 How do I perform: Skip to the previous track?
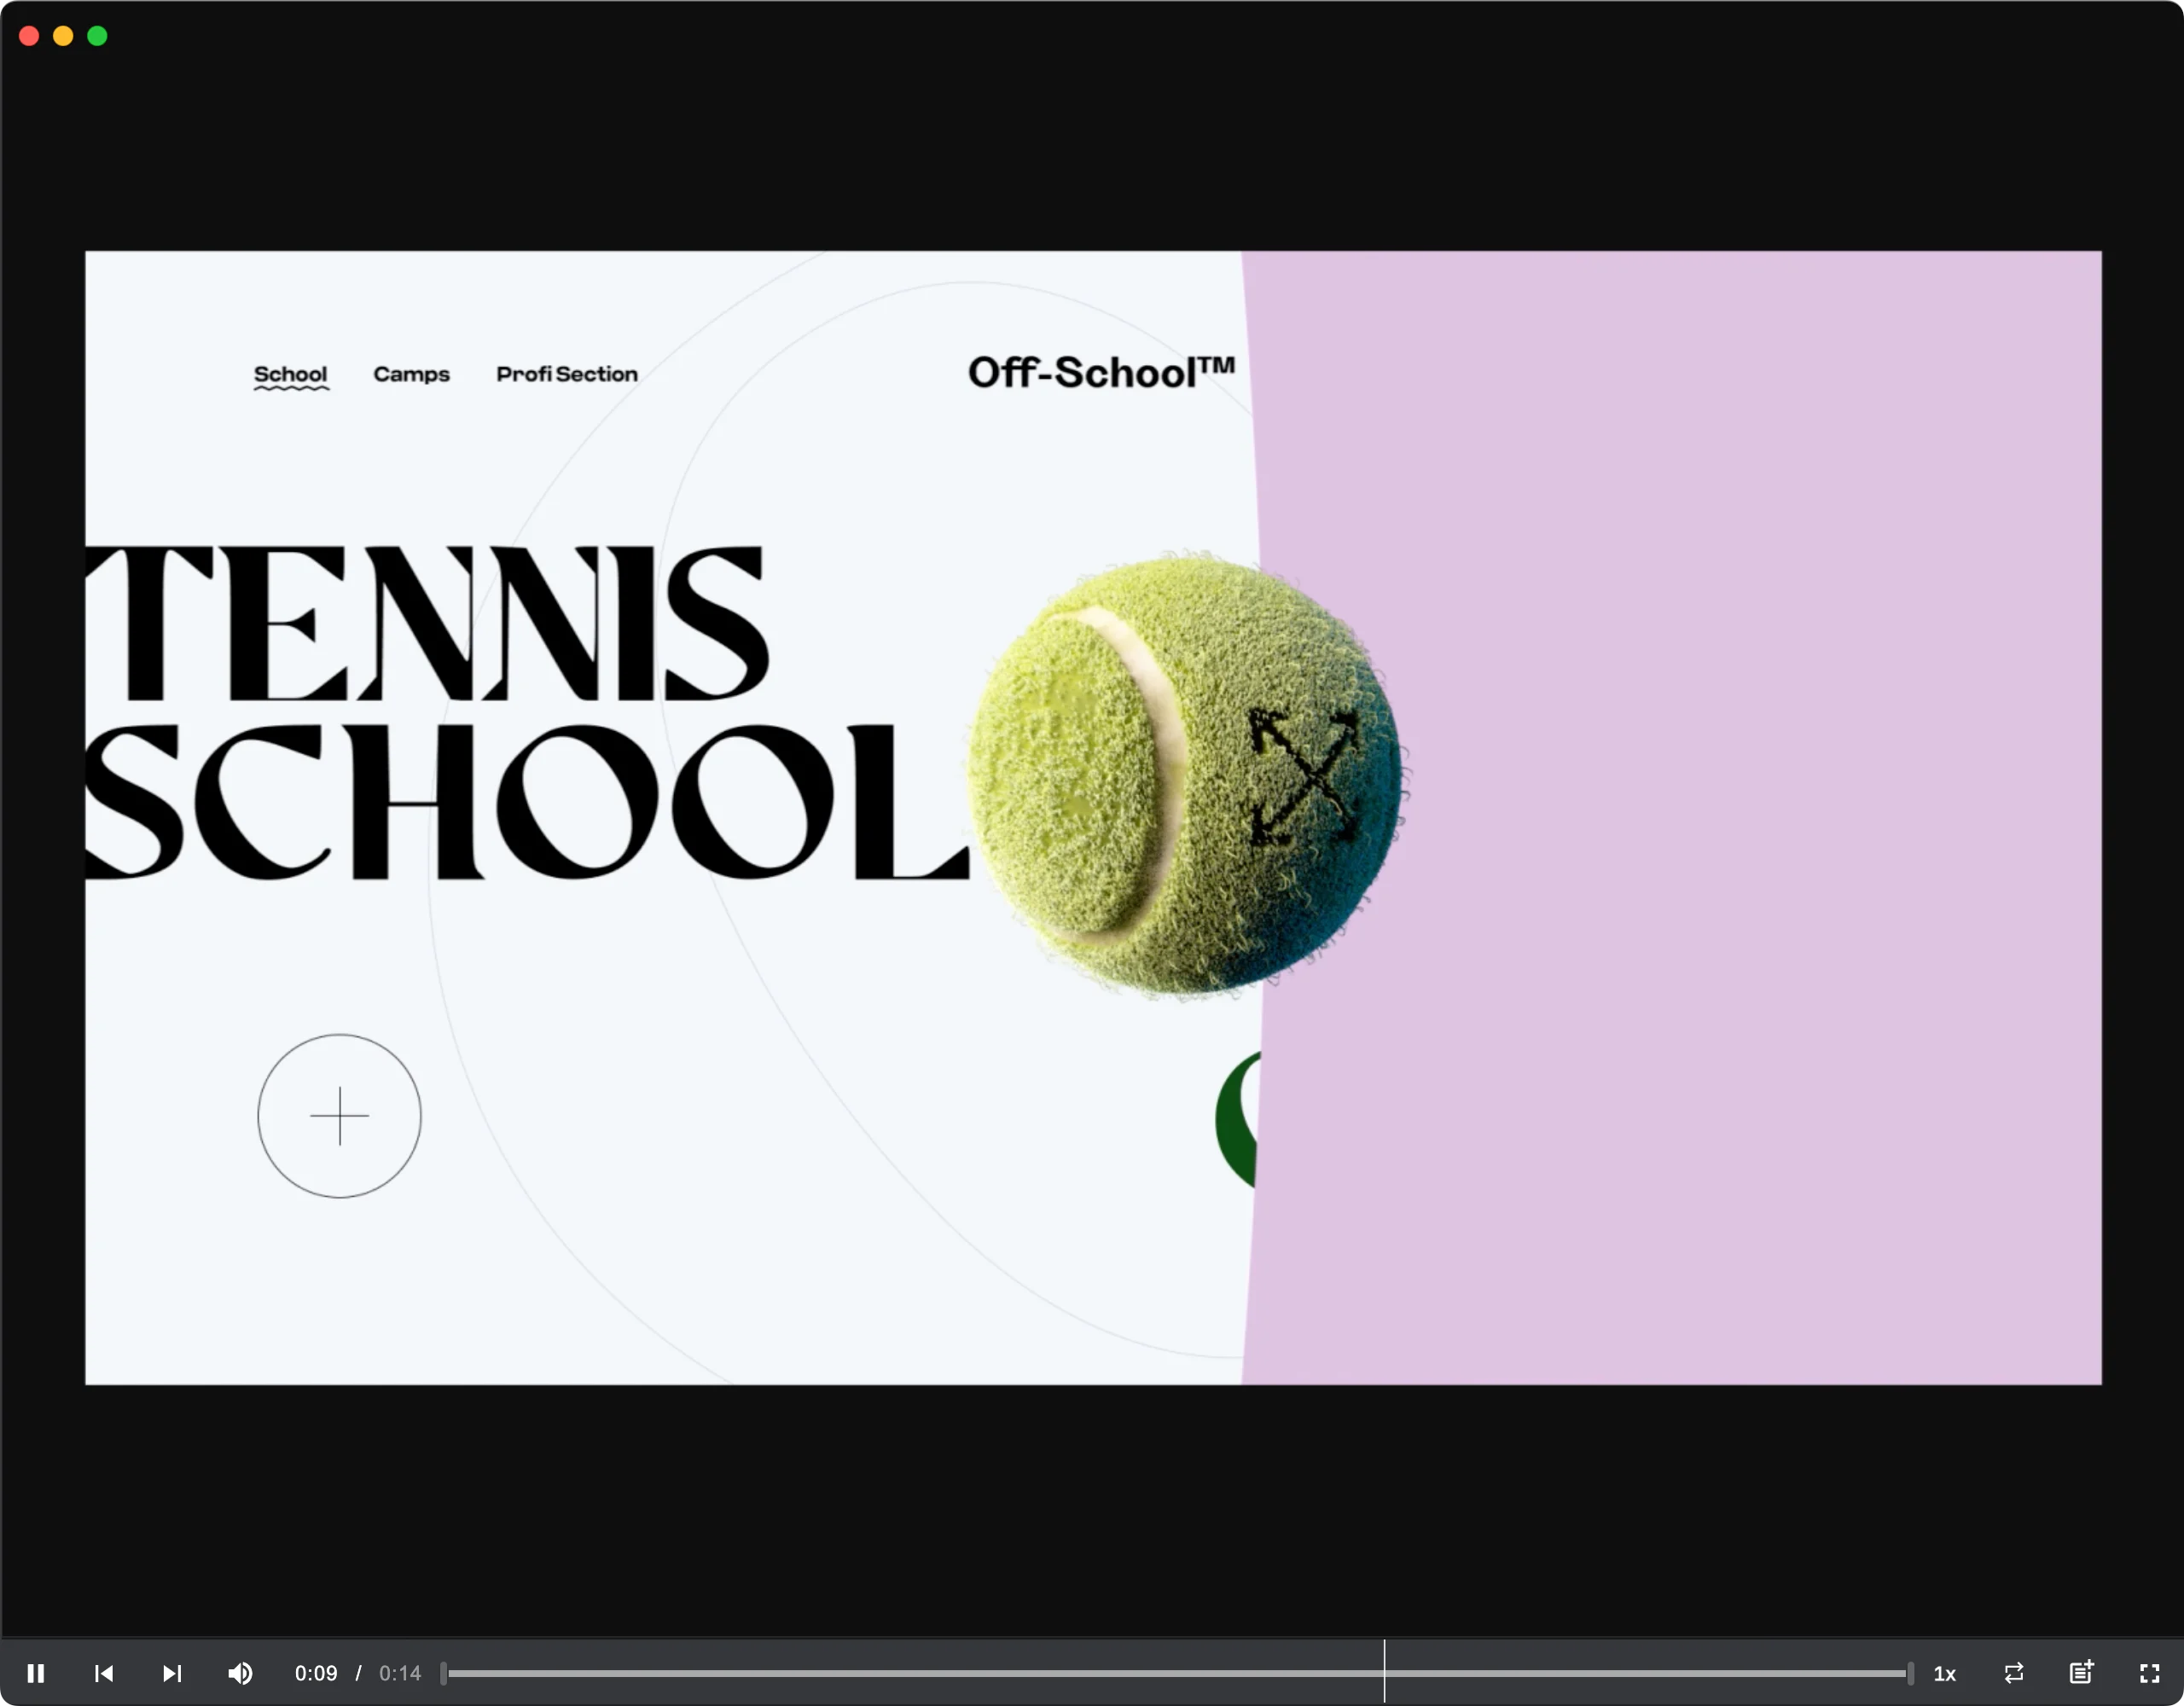pyautogui.click(x=104, y=1673)
